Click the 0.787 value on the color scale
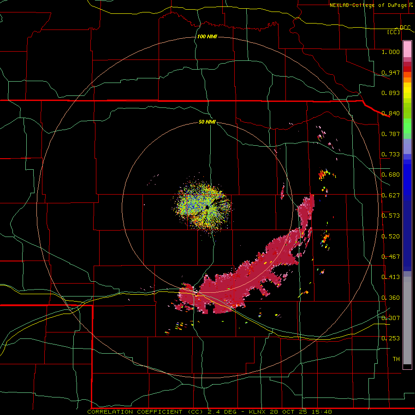 pos(391,134)
